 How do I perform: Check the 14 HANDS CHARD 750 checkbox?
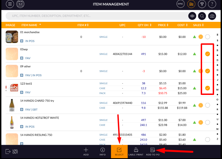tap(208, 105)
